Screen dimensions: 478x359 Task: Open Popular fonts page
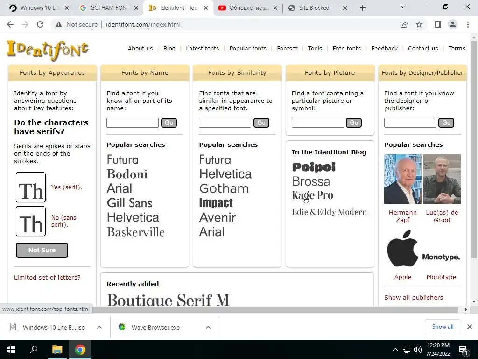click(x=248, y=48)
